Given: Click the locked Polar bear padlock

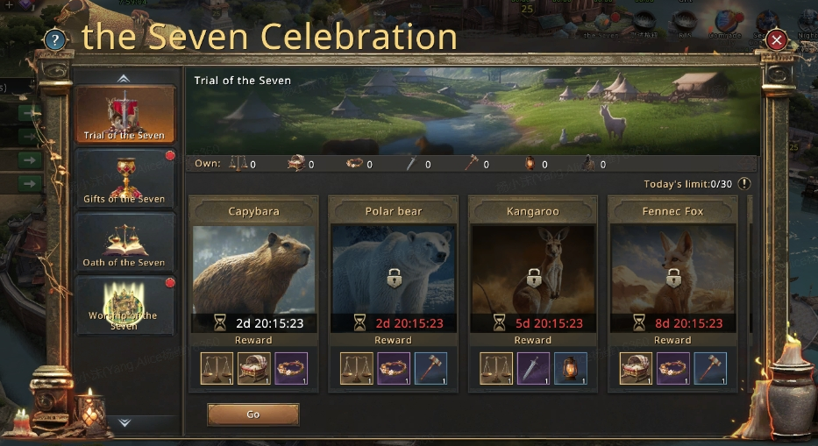Looking at the screenshot, I should (395, 278).
